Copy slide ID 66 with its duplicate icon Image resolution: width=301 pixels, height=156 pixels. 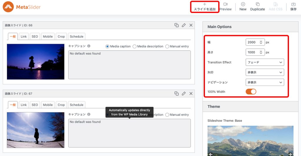(x=176, y=25)
